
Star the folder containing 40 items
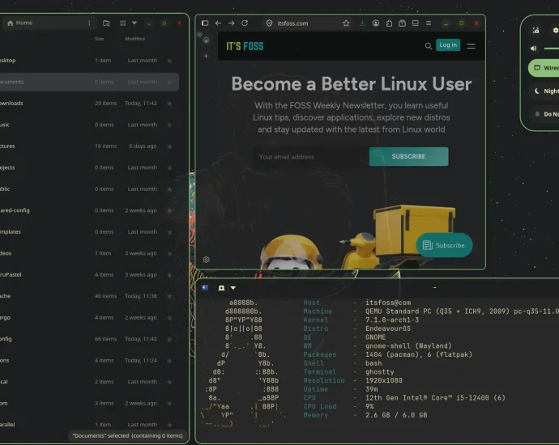[169, 296]
